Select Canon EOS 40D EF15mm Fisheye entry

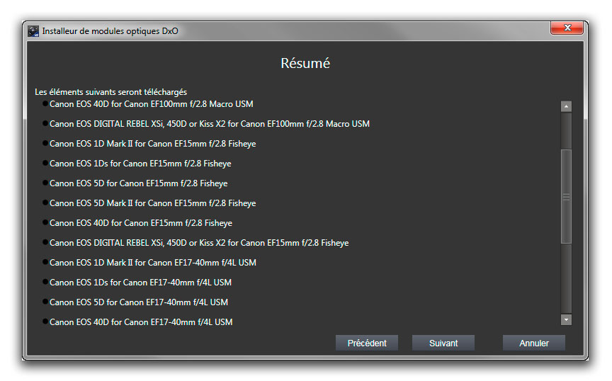[140, 223]
